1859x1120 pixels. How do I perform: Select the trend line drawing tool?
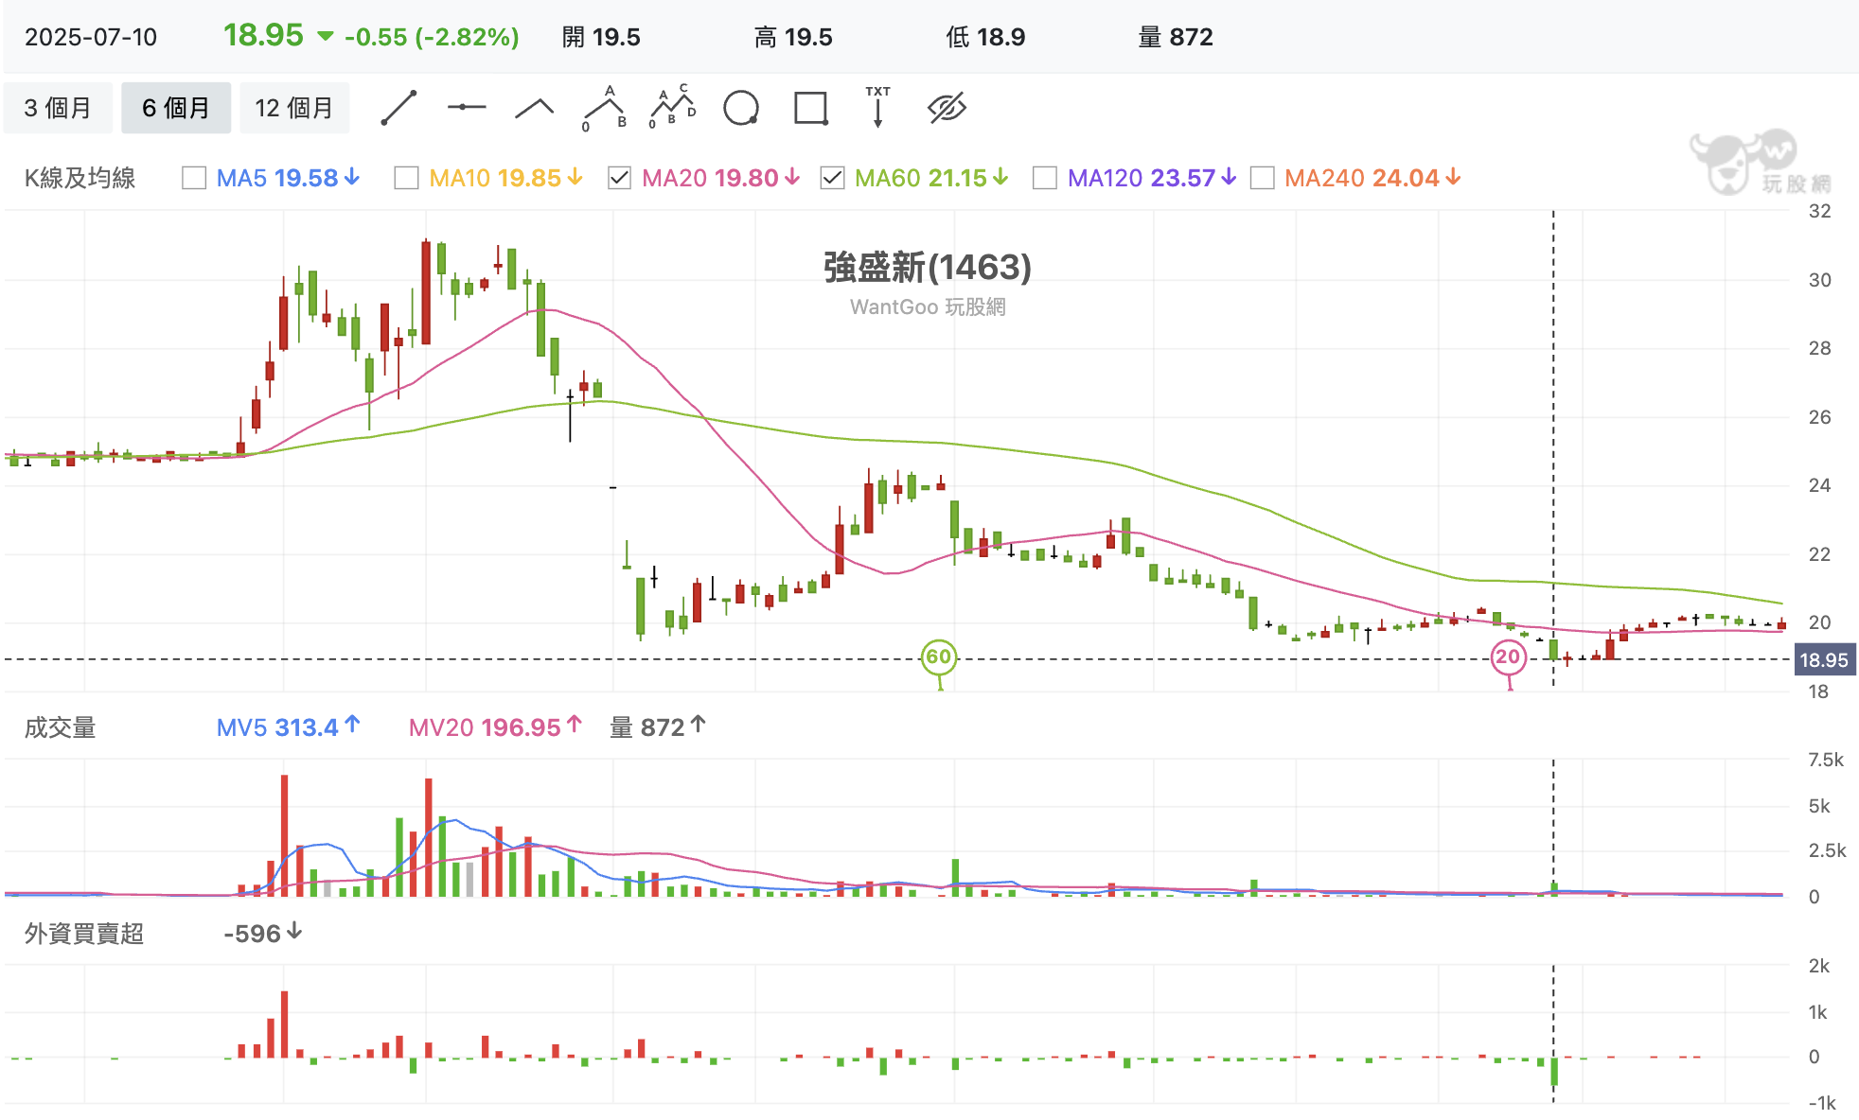click(398, 108)
